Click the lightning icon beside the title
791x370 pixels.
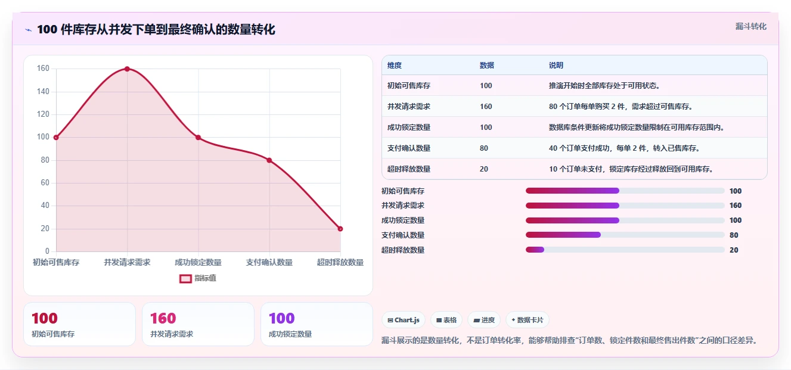pyautogui.click(x=28, y=30)
